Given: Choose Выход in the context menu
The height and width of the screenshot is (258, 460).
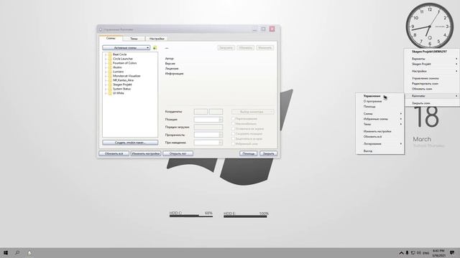Looking at the screenshot, I should [x=367, y=151].
